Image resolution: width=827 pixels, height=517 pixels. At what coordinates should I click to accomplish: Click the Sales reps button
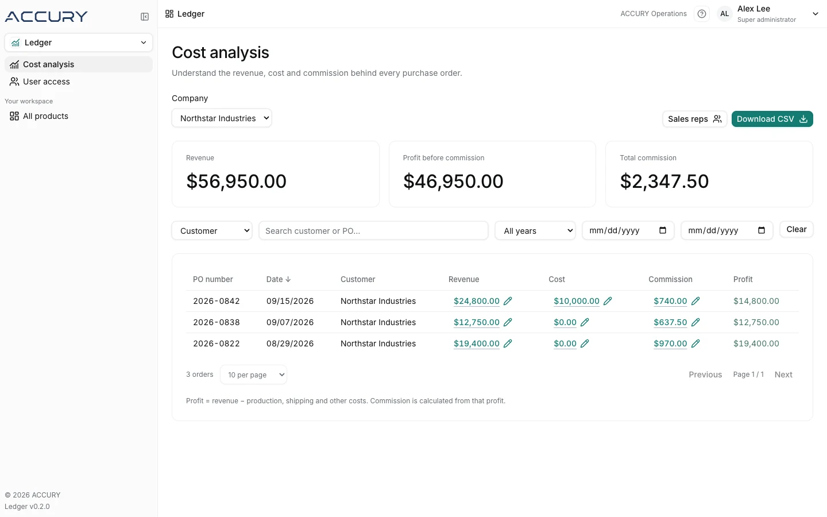pyautogui.click(x=695, y=119)
